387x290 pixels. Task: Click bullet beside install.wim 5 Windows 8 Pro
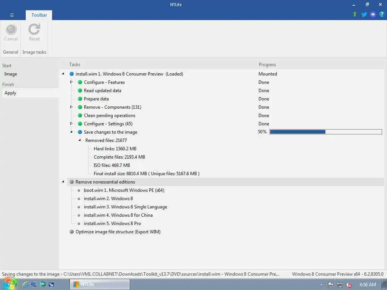click(79, 224)
